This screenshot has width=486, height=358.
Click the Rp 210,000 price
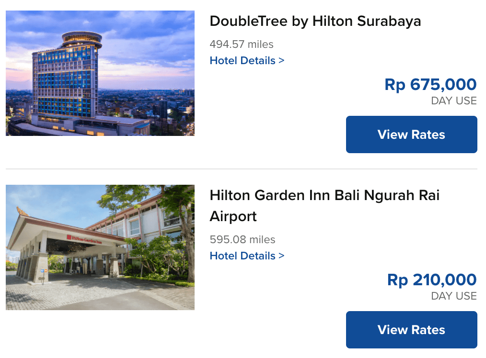[x=432, y=280]
